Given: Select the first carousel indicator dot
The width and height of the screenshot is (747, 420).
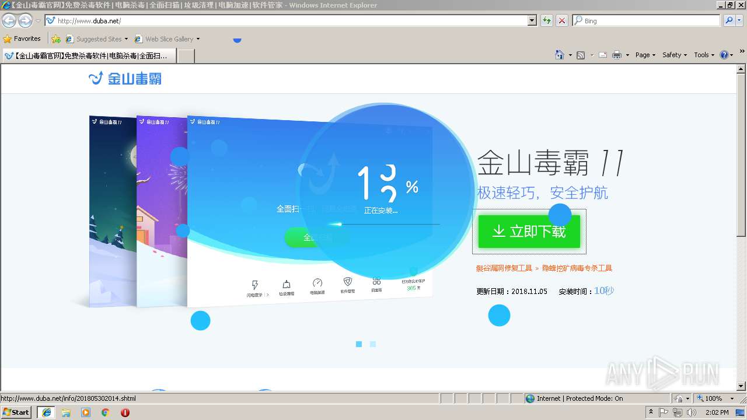Looking at the screenshot, I should pos(359,344).
